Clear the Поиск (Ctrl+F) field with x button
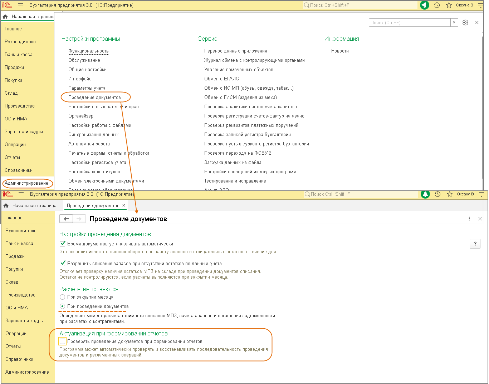The height and width of the screenshot is (384, 489). (454, 23)
